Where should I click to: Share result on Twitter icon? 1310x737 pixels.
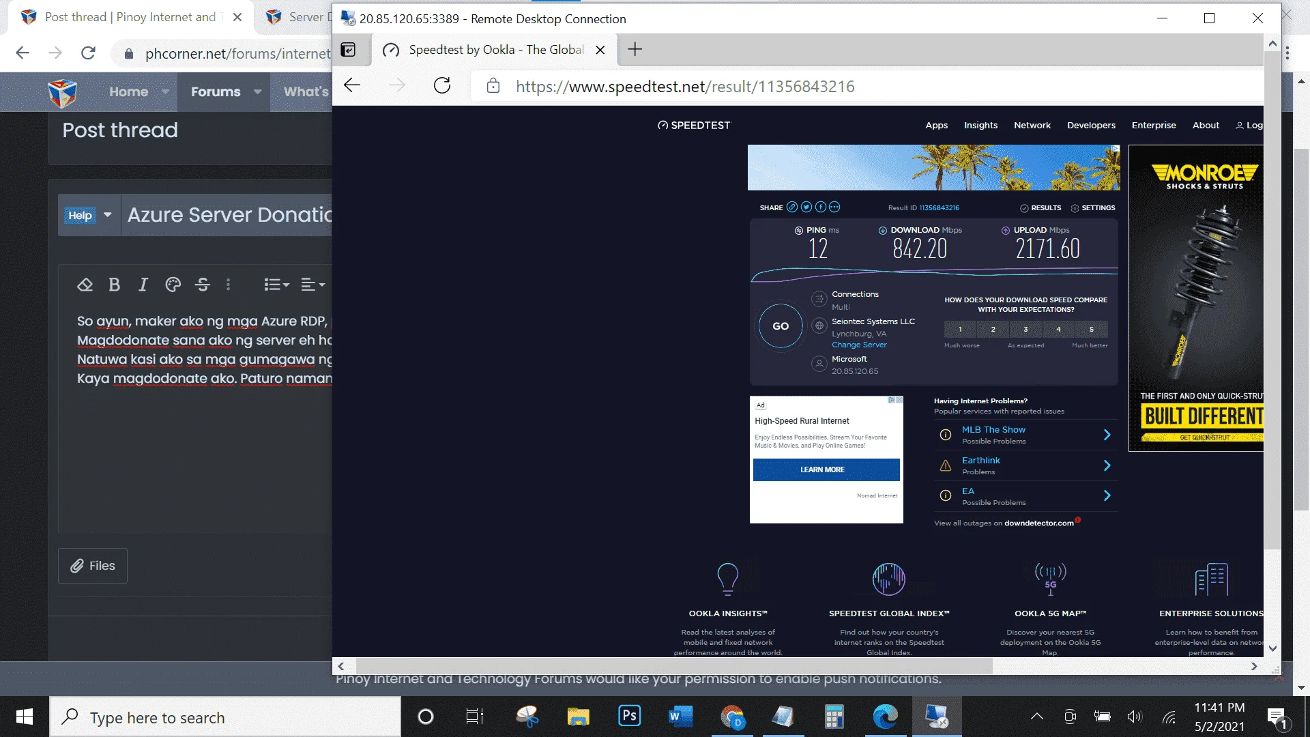coord(806,207)
